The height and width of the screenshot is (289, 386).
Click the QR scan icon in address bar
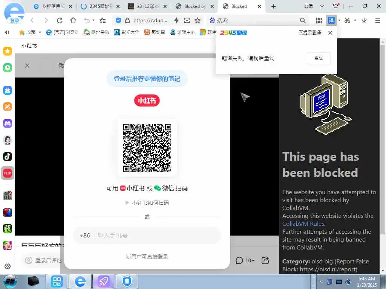[x=187, y=20]
